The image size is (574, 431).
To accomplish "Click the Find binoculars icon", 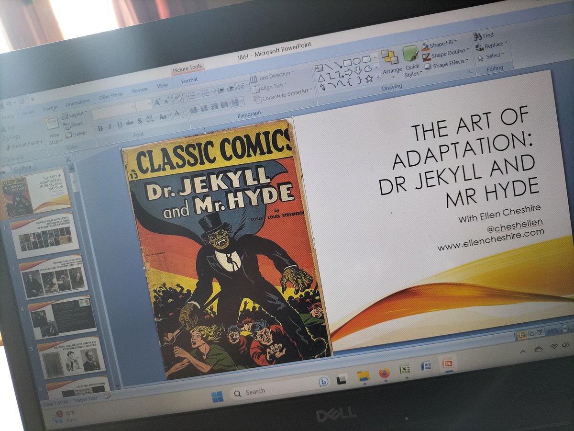I will coord(477,36).
